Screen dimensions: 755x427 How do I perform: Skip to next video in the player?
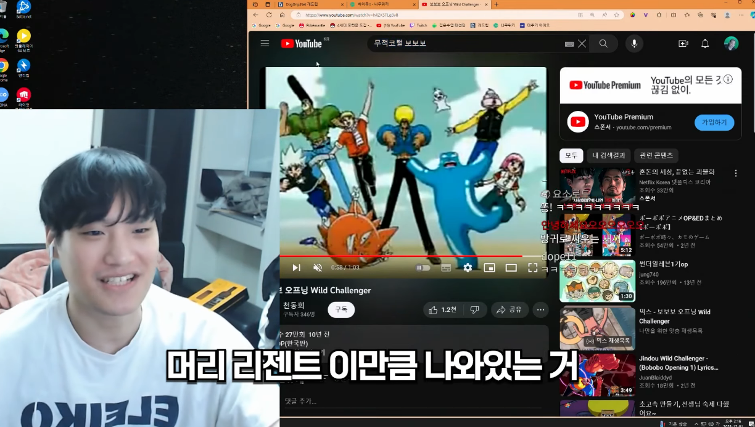click(296, 267)
